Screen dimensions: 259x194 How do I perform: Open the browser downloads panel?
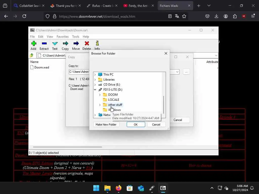click(217, 16)
